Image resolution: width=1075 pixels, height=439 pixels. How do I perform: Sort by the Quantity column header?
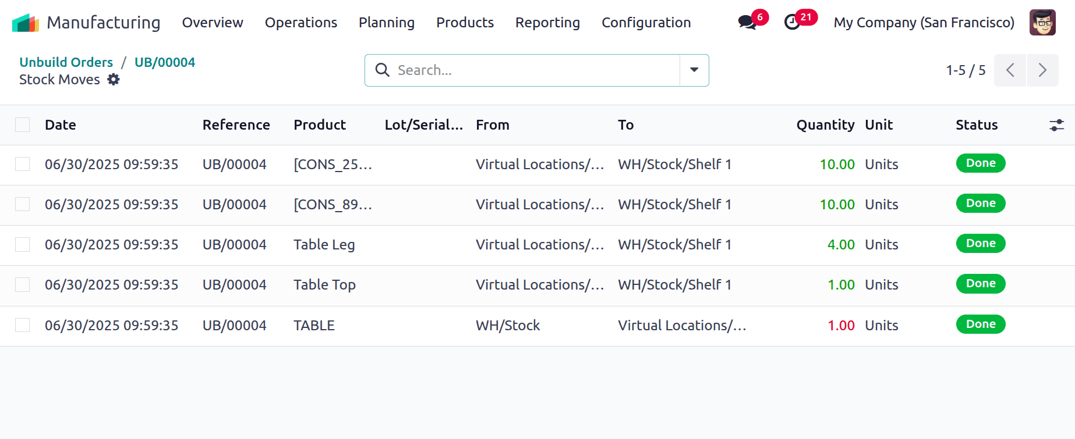825,125
